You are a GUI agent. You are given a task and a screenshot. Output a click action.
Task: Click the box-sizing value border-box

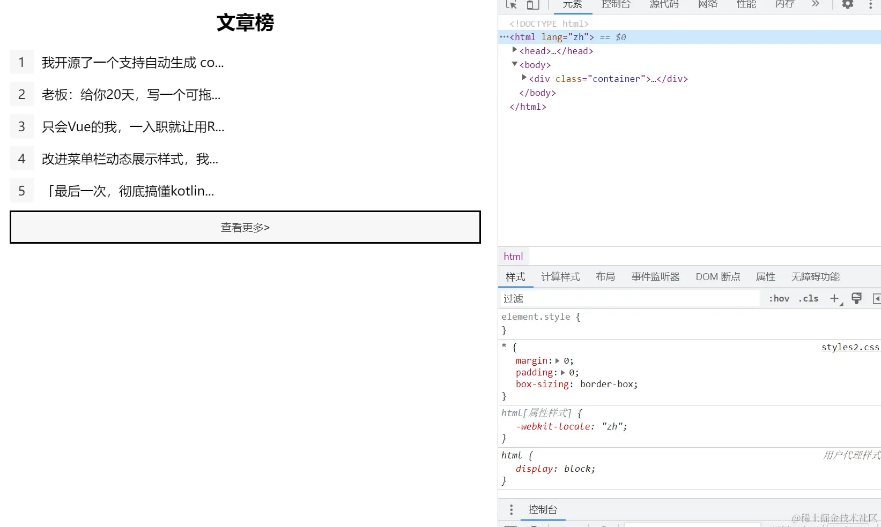coord(606,385)
